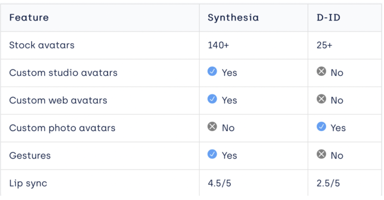Click Synthesia's blue checkmark for custom studio avatars

coord(212,71)
